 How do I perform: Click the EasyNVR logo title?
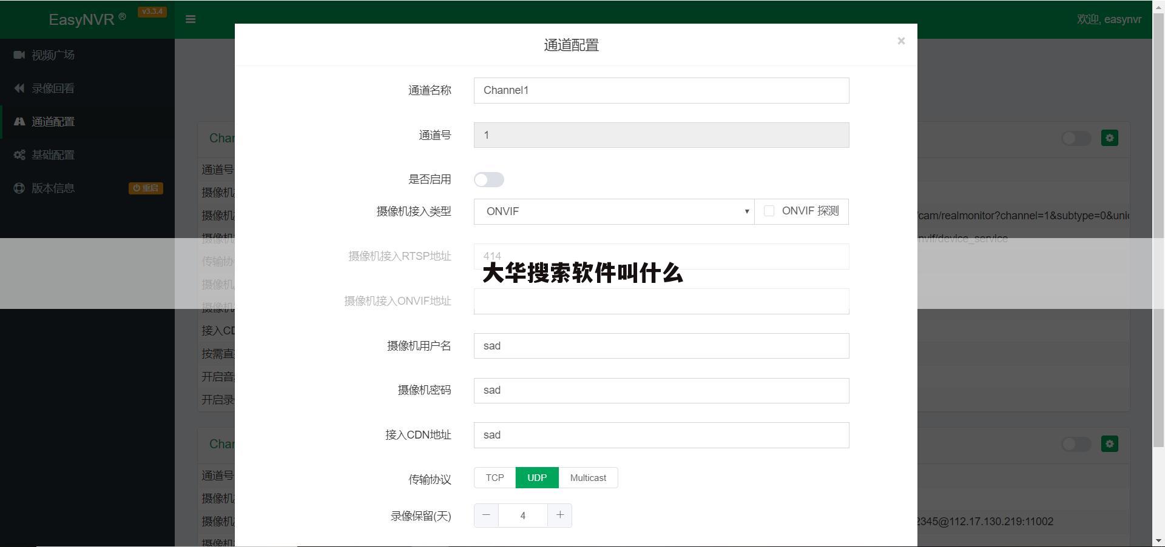coord(87,19)
